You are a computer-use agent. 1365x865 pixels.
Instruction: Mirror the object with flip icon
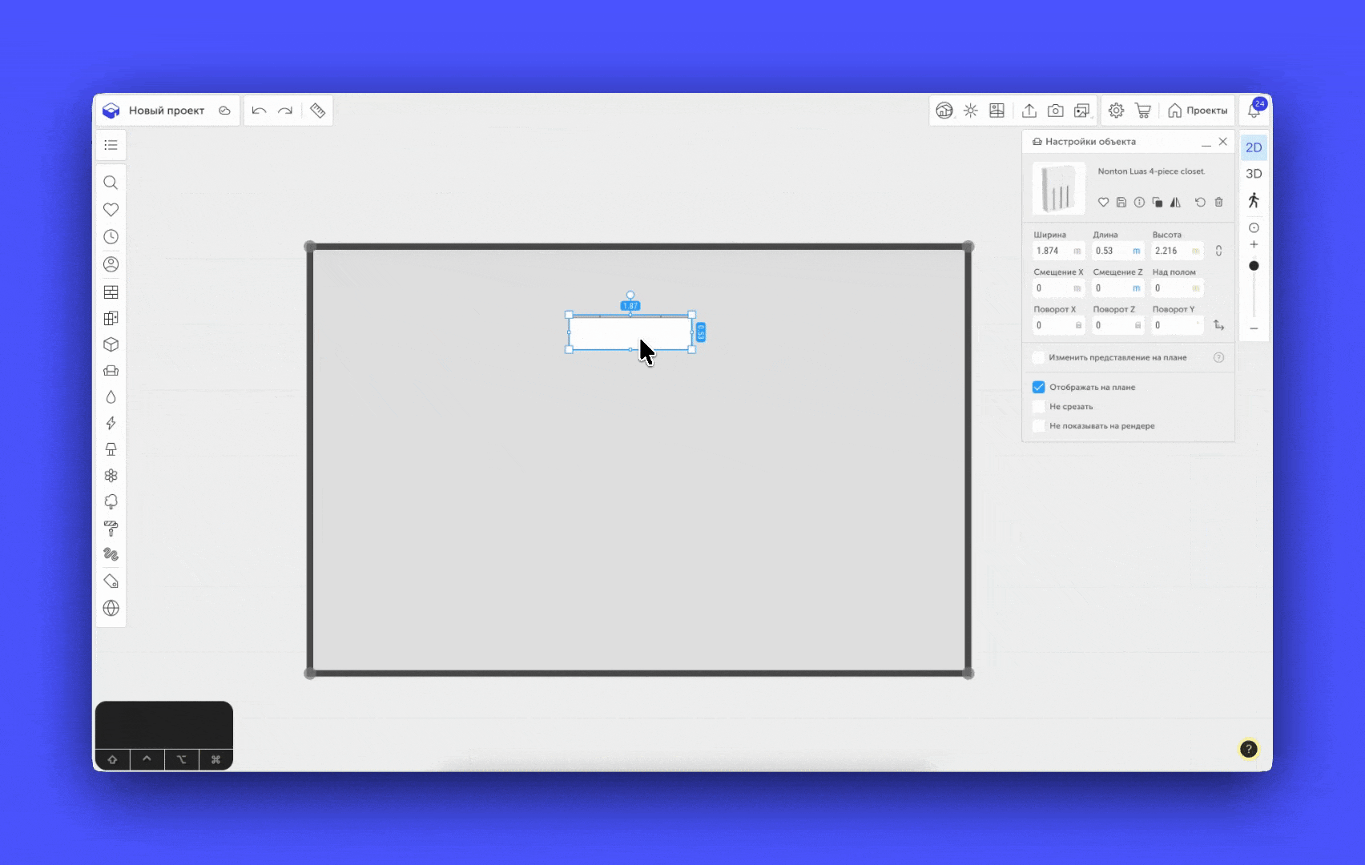click(1175, 203)
